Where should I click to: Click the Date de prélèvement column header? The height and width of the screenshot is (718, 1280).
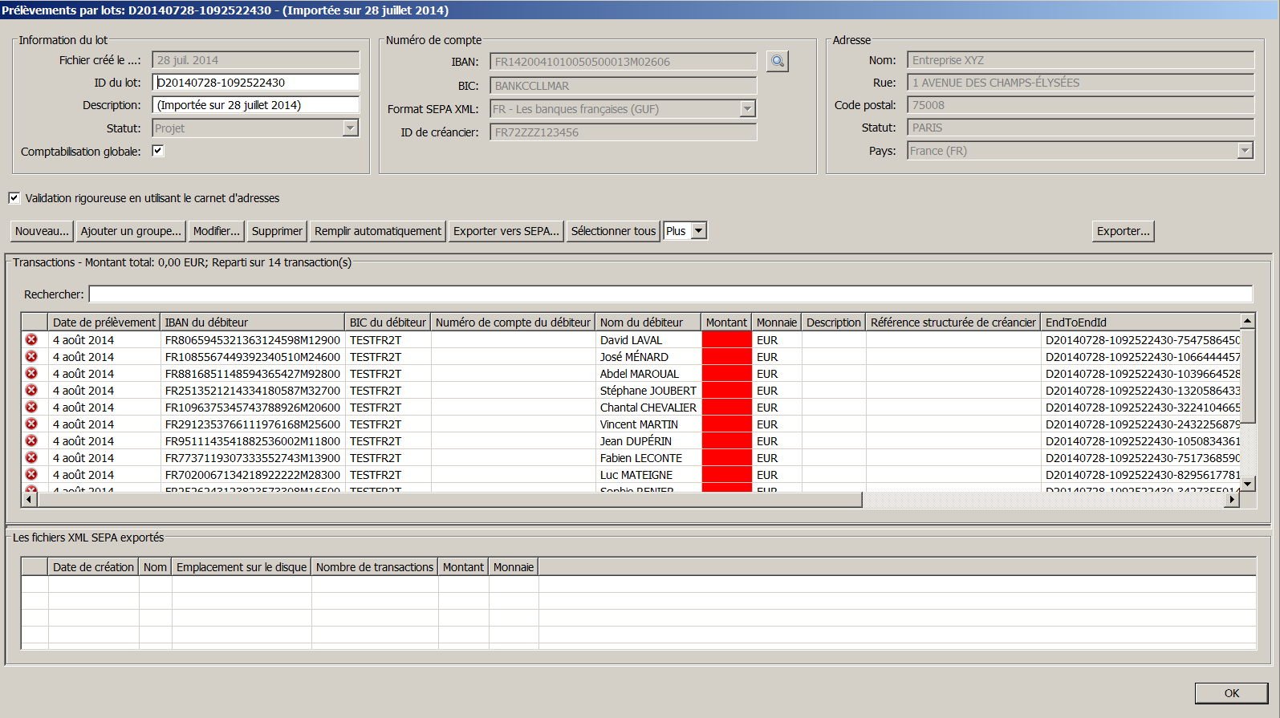tap(104, 322)
